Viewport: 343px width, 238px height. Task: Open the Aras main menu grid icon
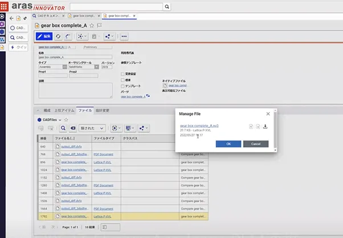[x=4, y=7]
